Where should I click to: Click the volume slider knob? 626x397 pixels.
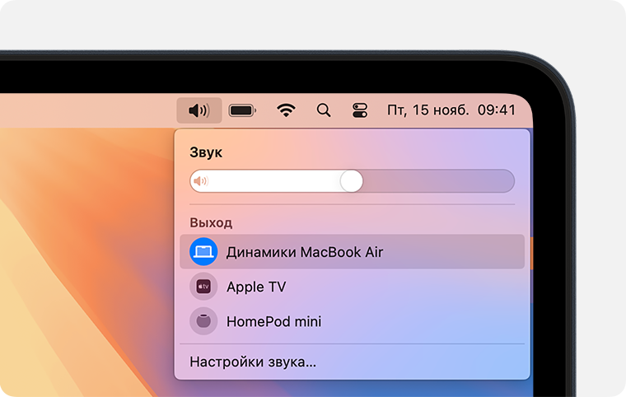[x=352, y=181]
